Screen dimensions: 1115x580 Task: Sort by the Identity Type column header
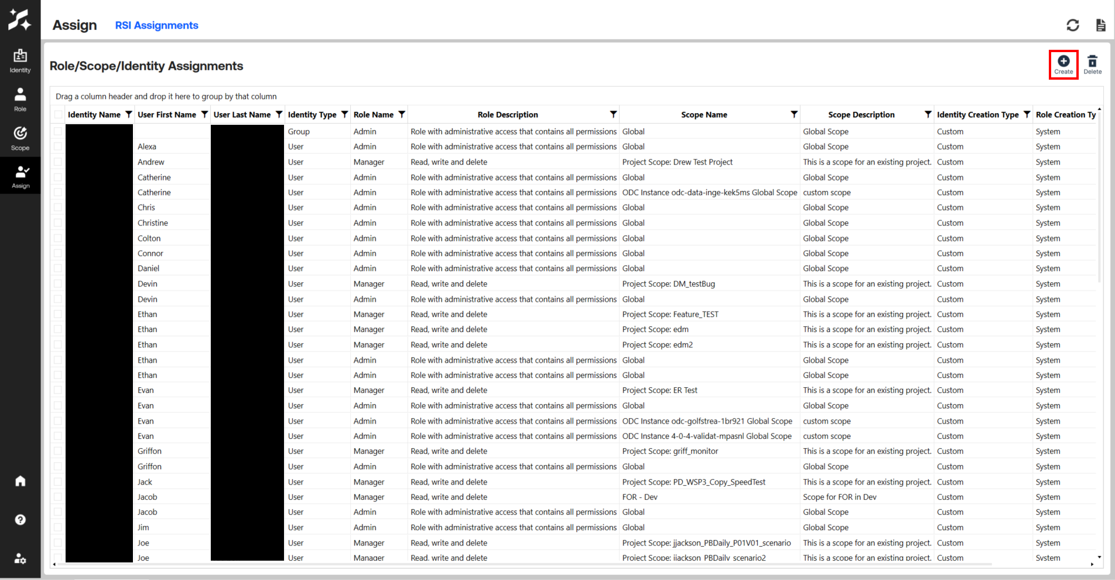[x=312, y=114]
